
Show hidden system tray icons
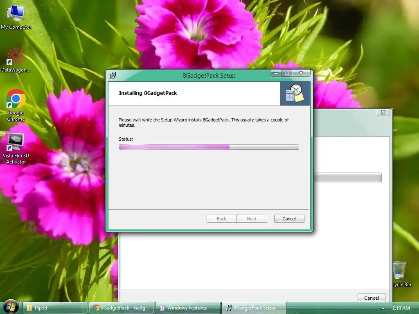pyautogui.click(x=383, y=308)
